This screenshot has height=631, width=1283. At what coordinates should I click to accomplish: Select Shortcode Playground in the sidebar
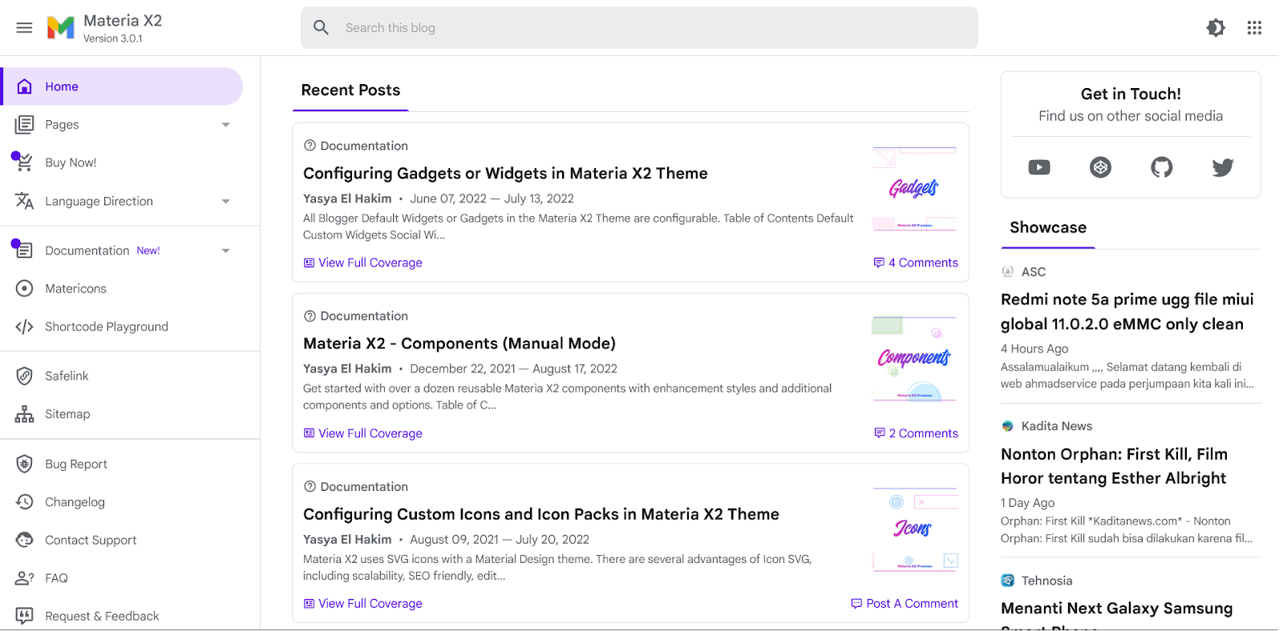[x=122, y=327]
